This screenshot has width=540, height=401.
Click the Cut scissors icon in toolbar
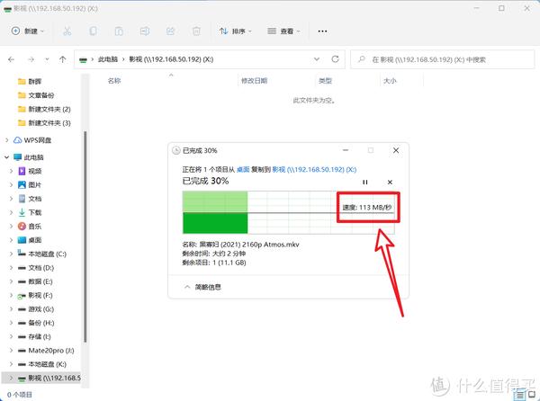point(67,31)
